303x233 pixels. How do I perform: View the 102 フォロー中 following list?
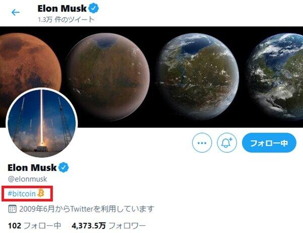click(x=35, y=225)
